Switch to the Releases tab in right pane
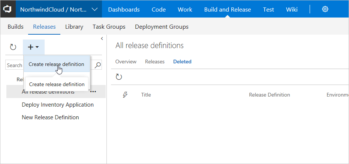 point(155,62)
